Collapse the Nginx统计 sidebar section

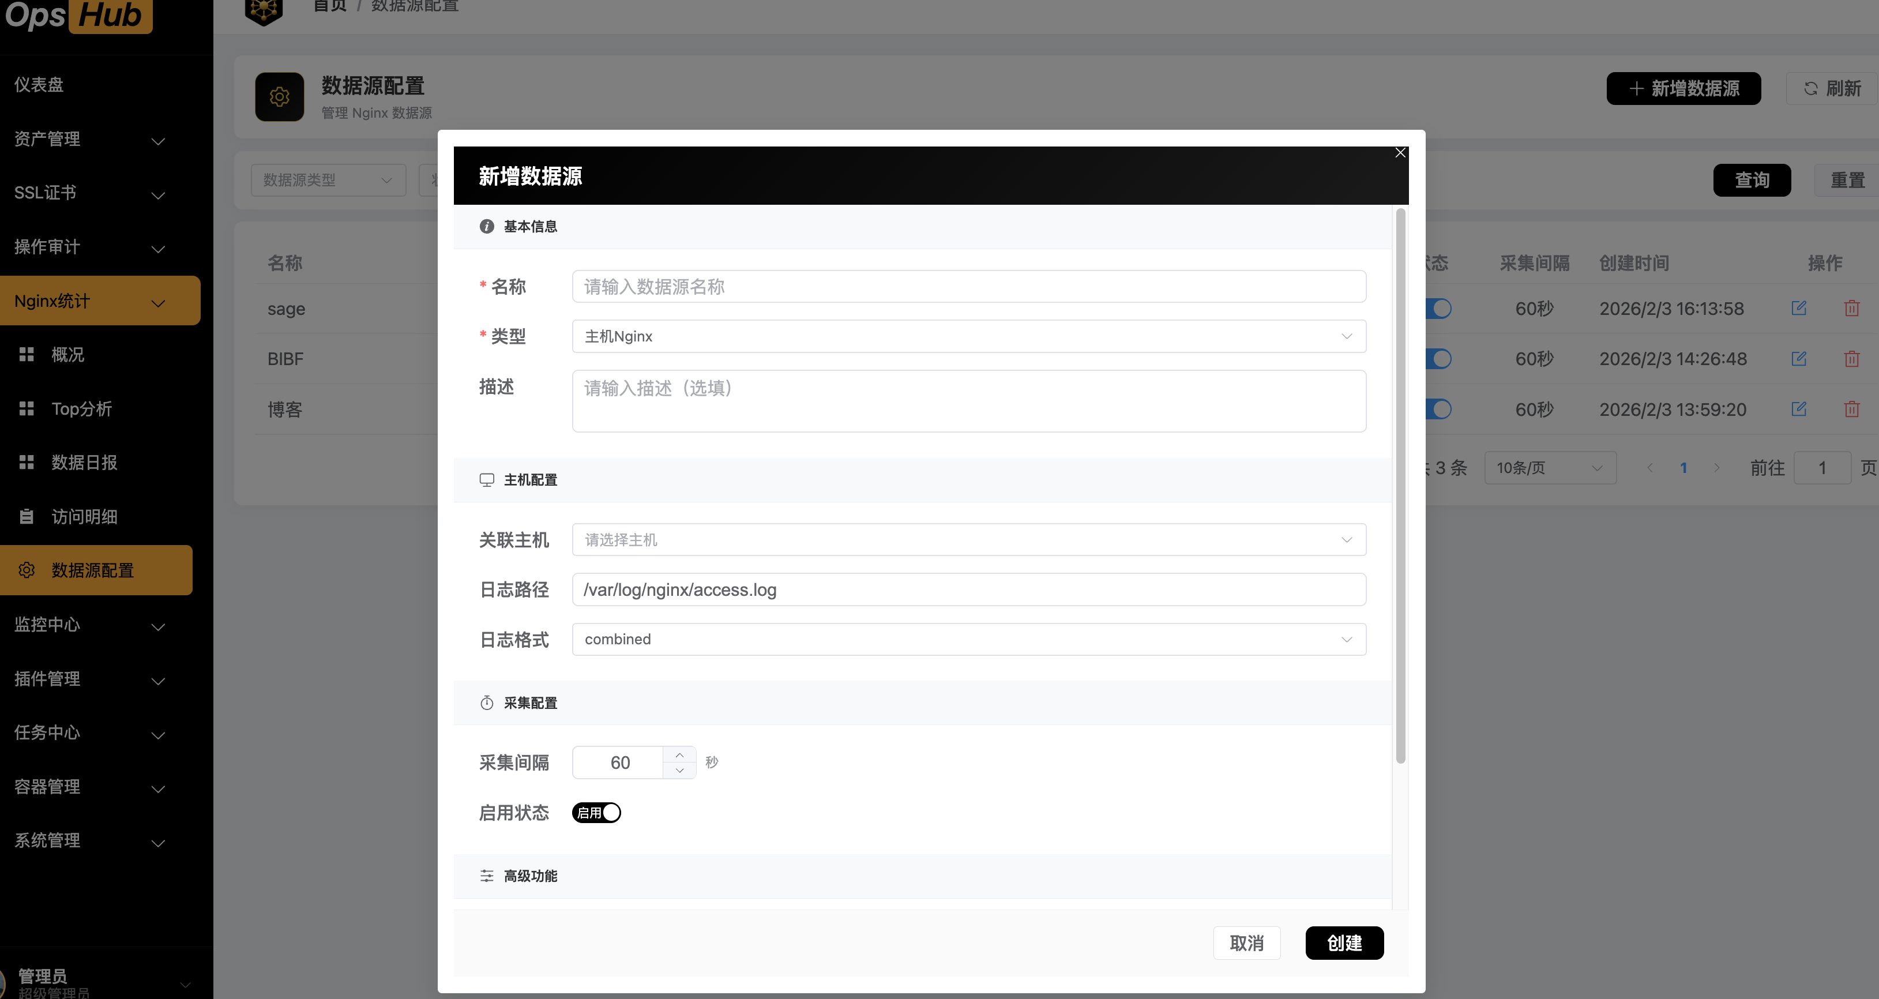tap(100, 301)
